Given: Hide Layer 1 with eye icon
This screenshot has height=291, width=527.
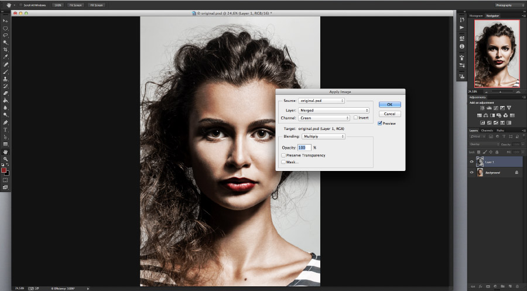Looking at the screenshot, I should tap(471, 162).
